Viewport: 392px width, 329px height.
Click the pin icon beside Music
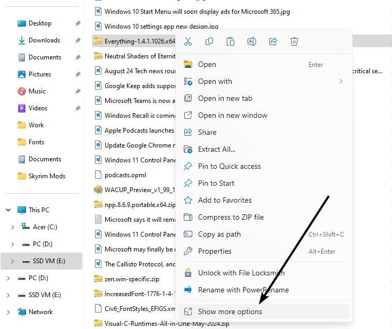(78, 91)
